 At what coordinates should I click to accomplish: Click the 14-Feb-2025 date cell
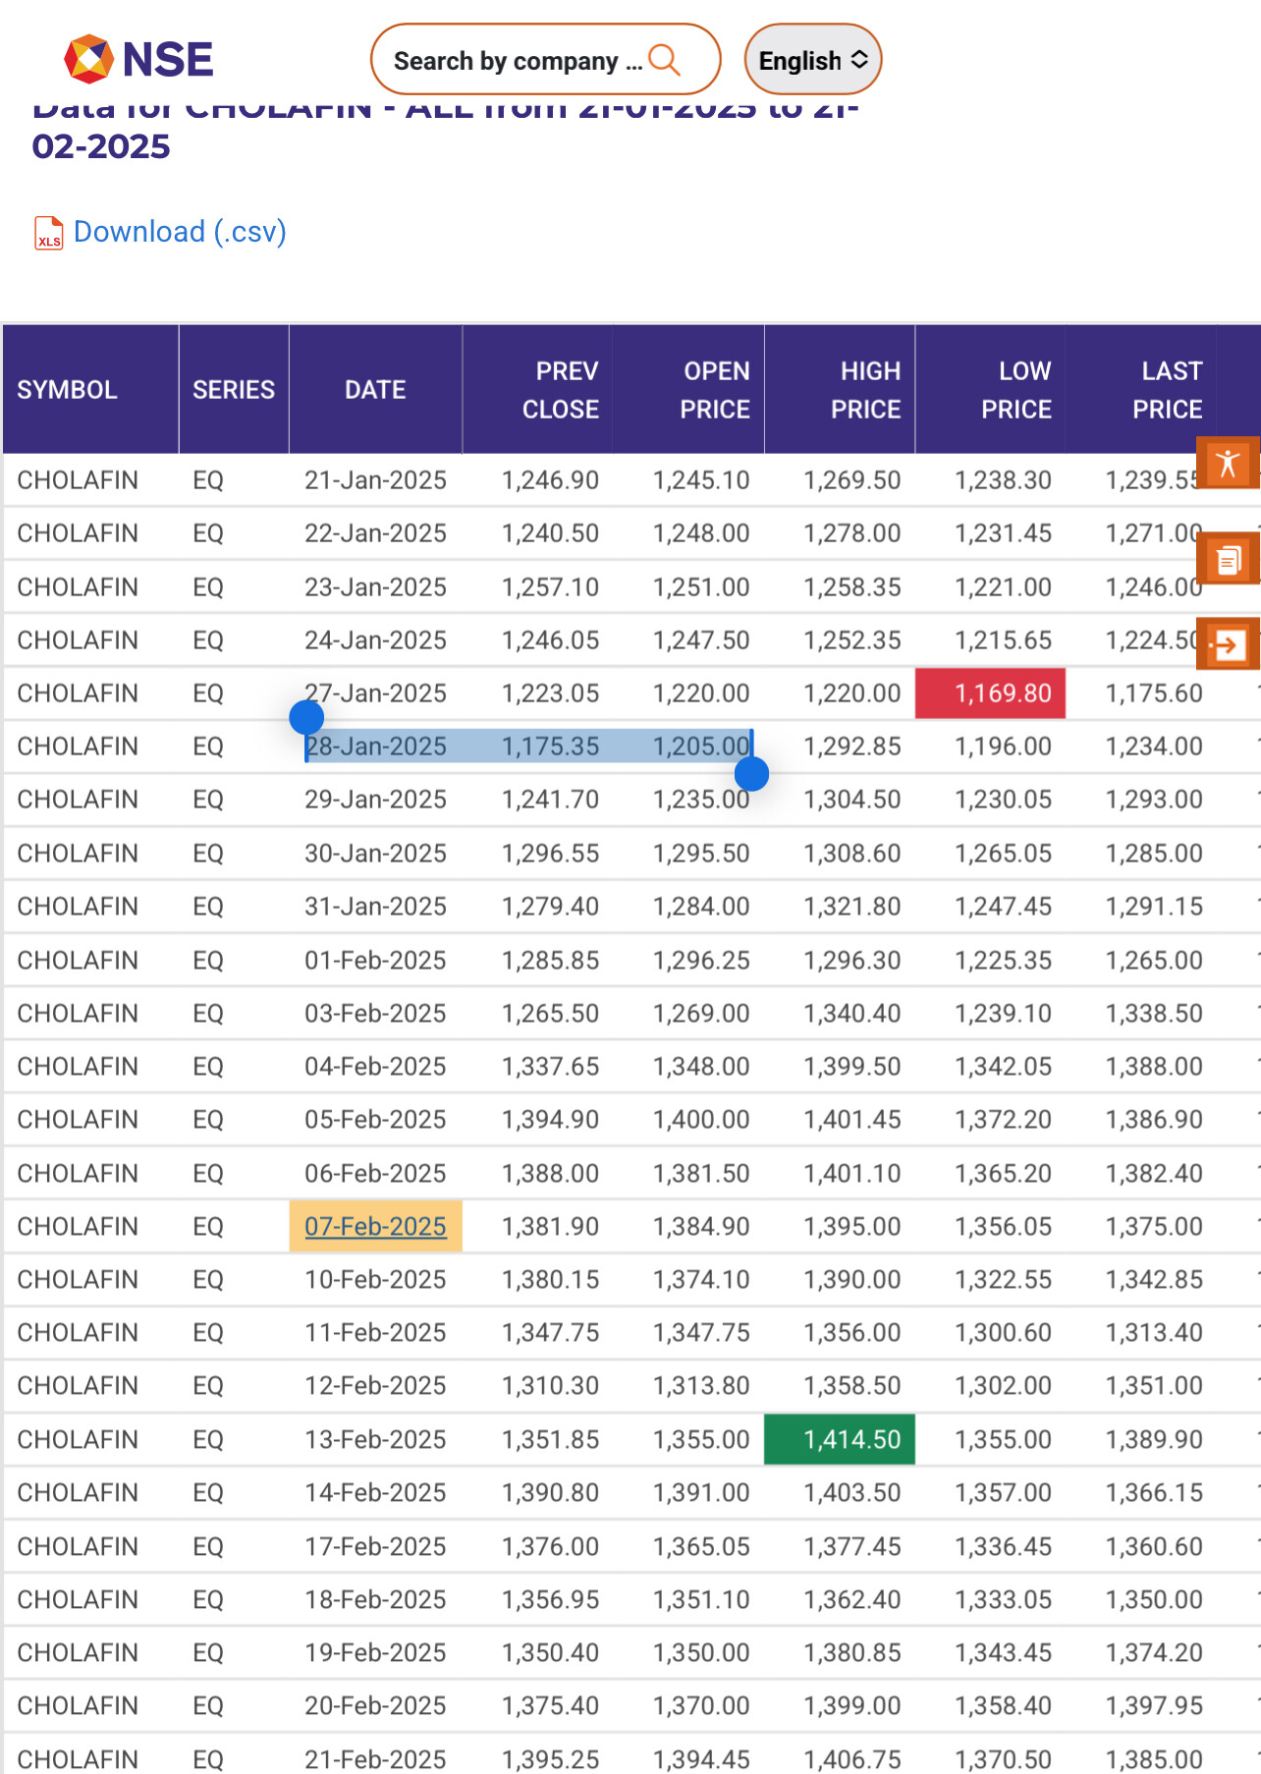375,1493
